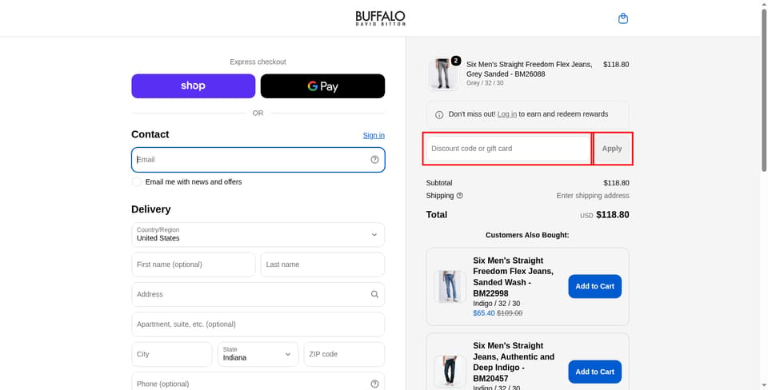Focus the Last name field
The image size is (768, 390).
[322, 265]
